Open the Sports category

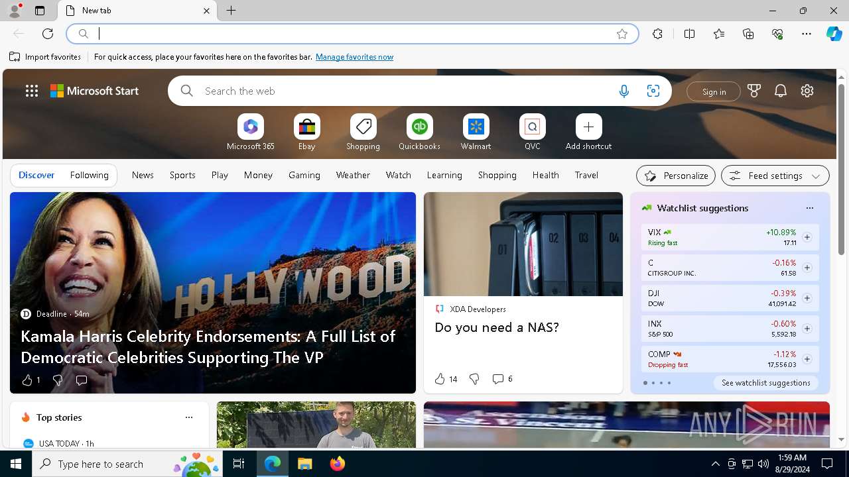point(182,175)
